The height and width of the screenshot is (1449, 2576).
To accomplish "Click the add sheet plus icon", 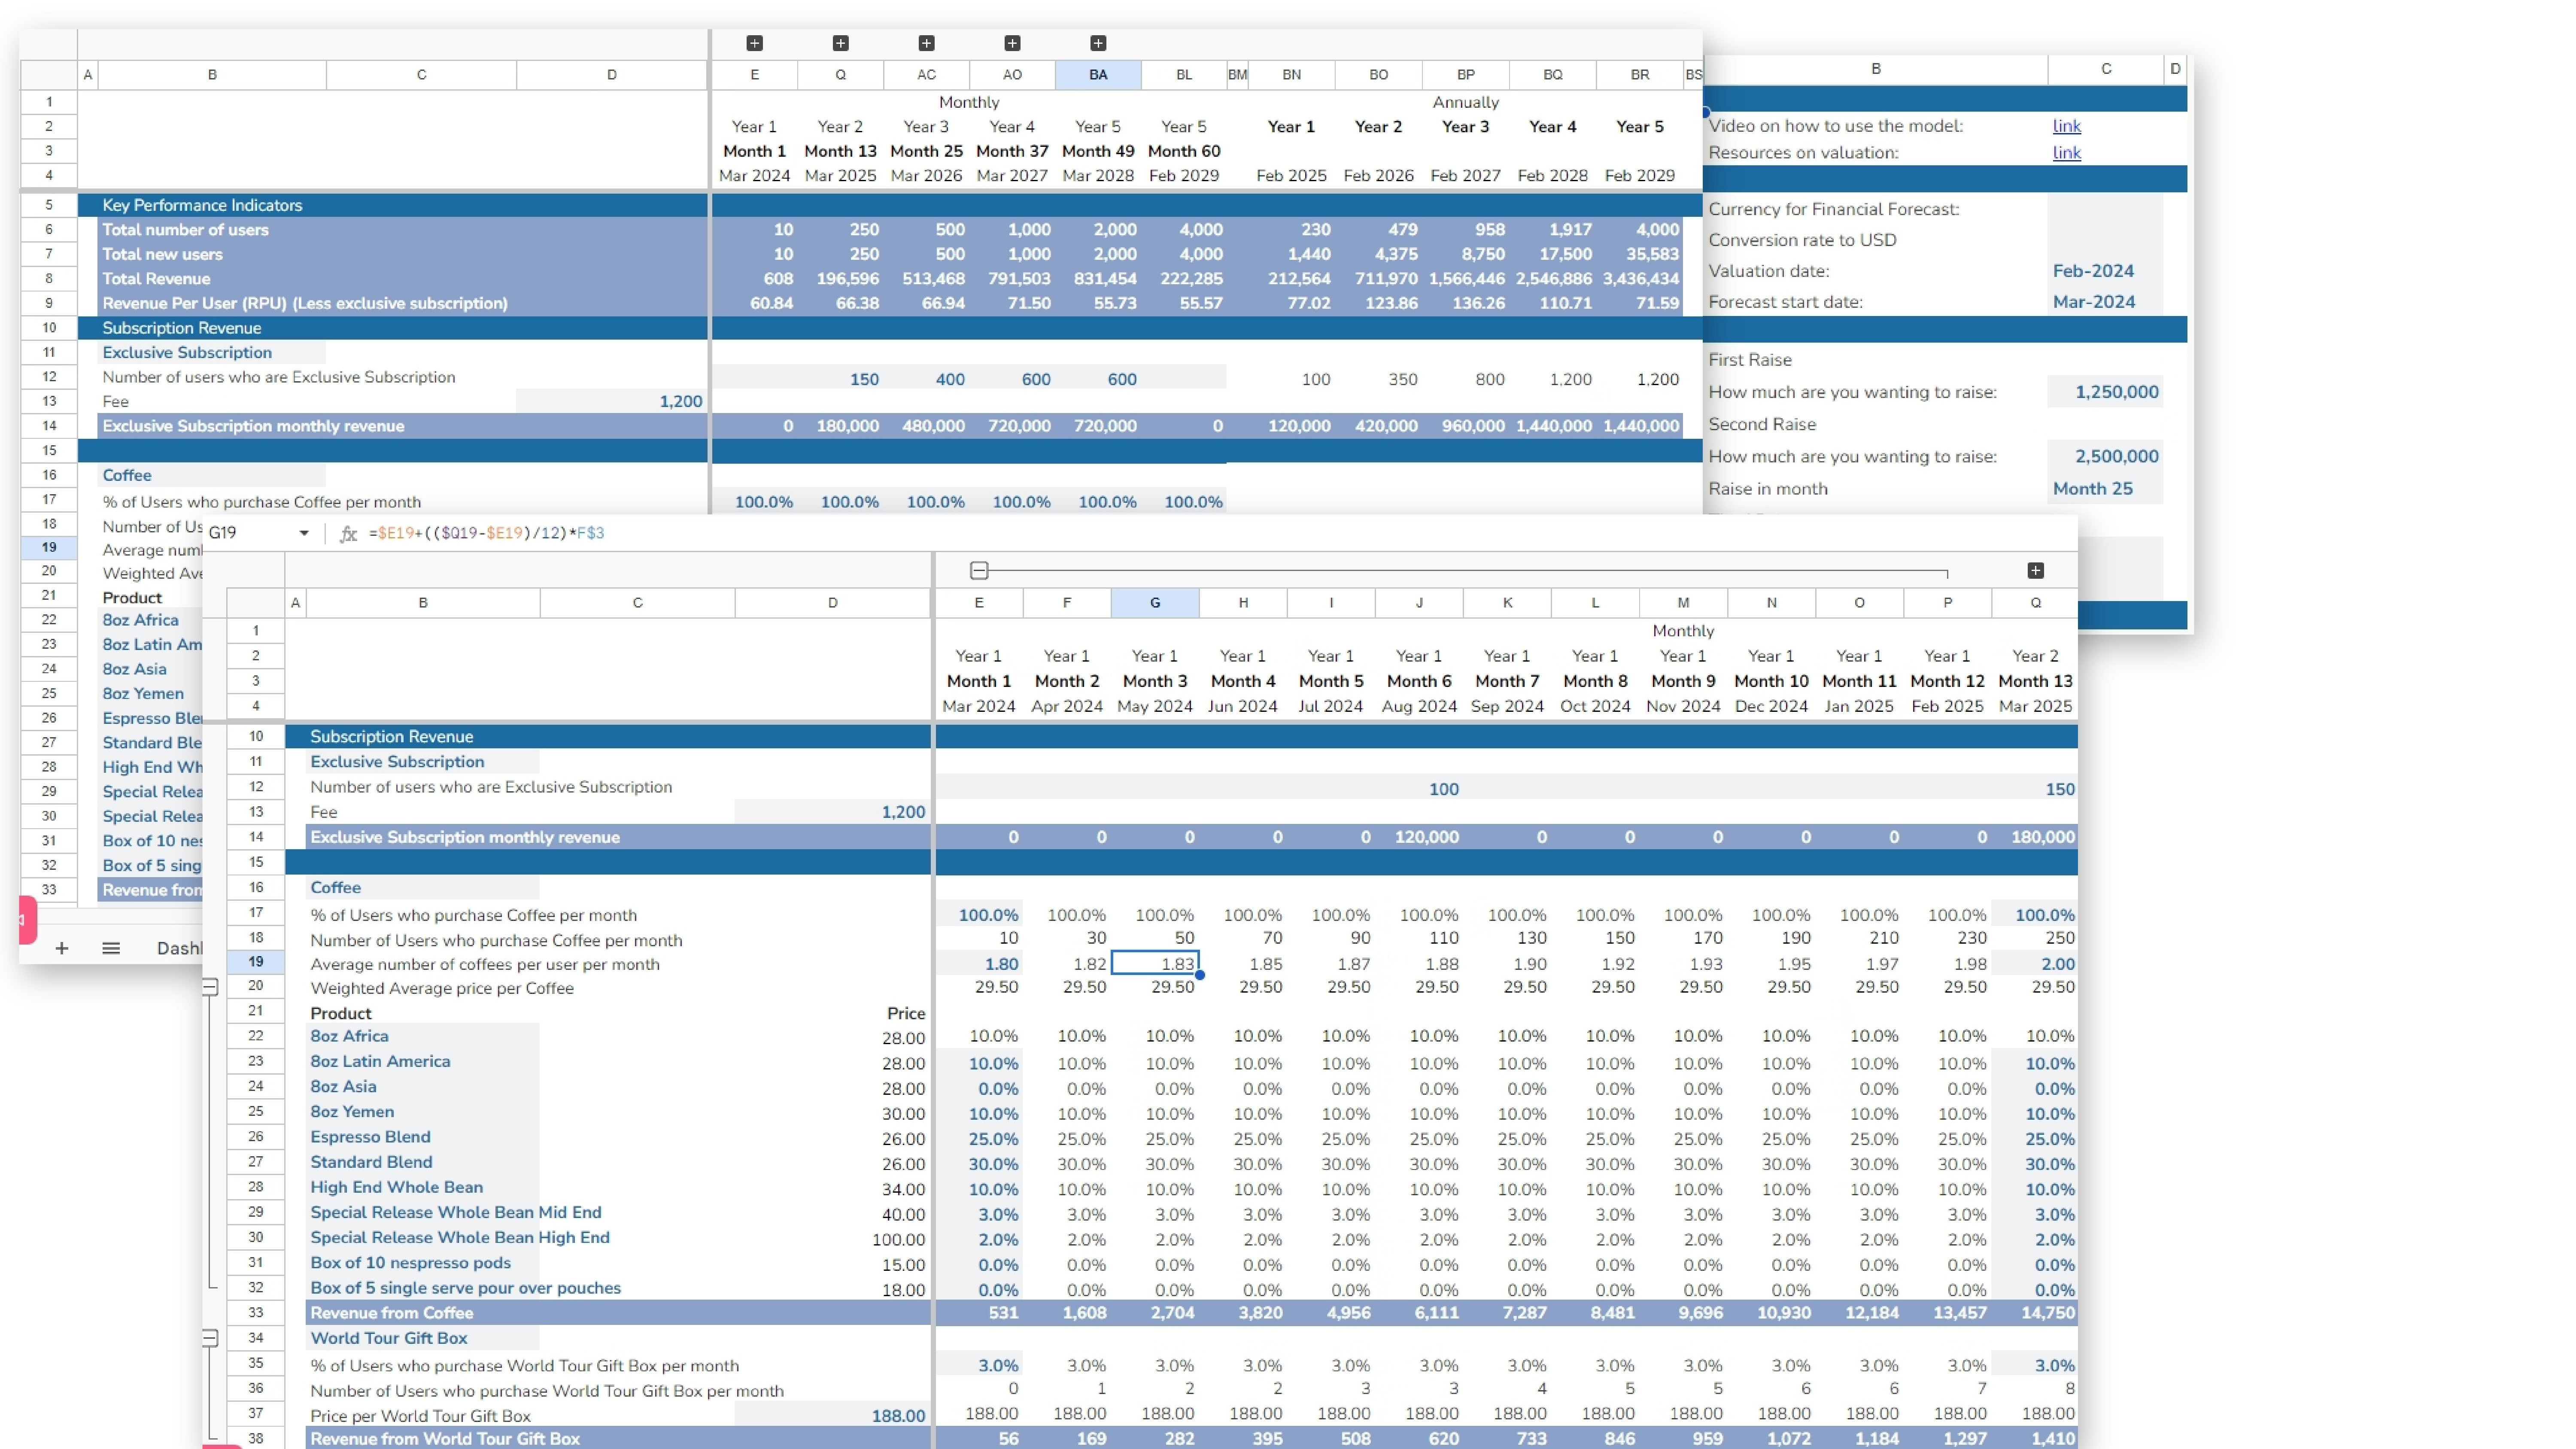I will [x=62, y=948].
